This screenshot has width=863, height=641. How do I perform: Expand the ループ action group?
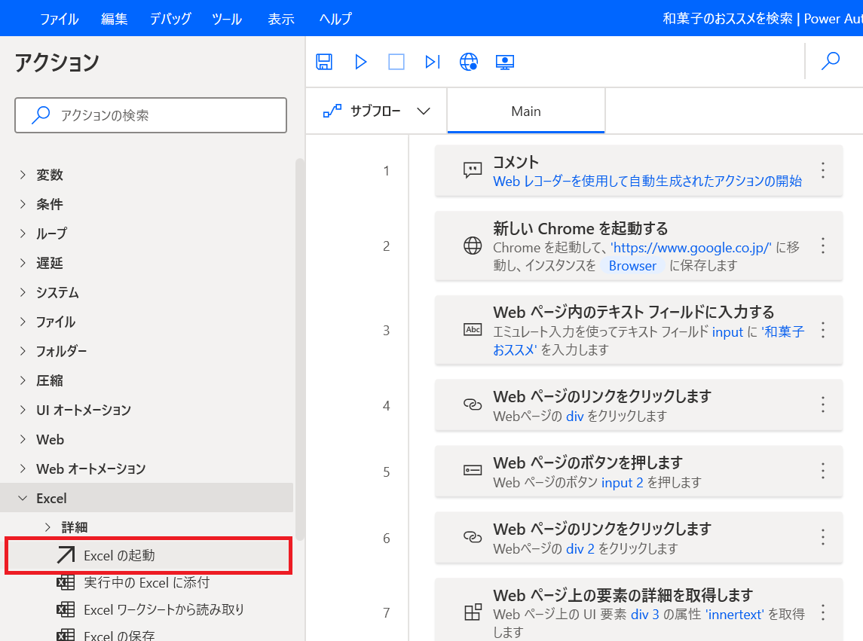23,234
